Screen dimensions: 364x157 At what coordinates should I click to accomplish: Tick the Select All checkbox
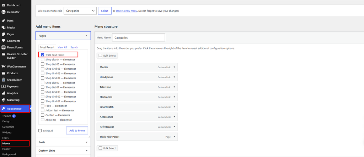click(40, 131)
